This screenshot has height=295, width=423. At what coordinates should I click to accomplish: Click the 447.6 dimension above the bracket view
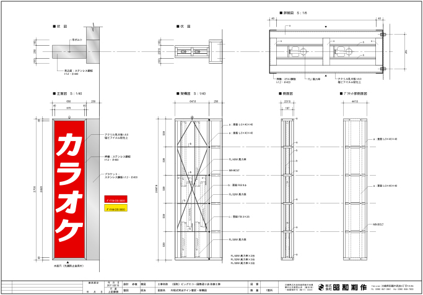pyautogui.click(x=355, y=101)
